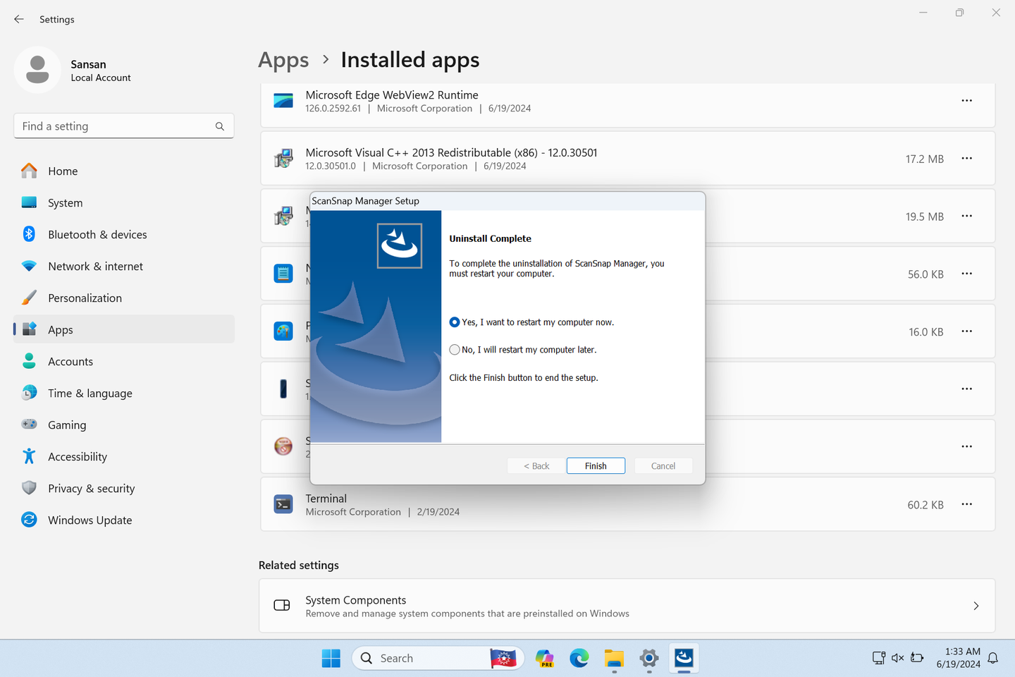Open Copilot from the taskbar
This screenshot has height=677, width=1015.
click(x=544, y=658)
